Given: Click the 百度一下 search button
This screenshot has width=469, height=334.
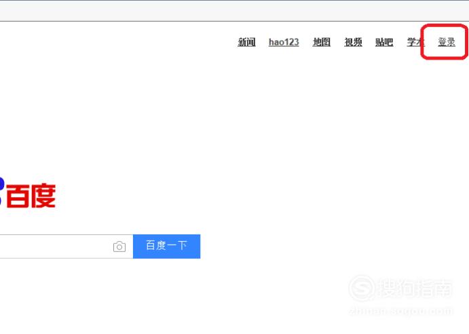Looking at the screenshot, I should click(166, 247).
